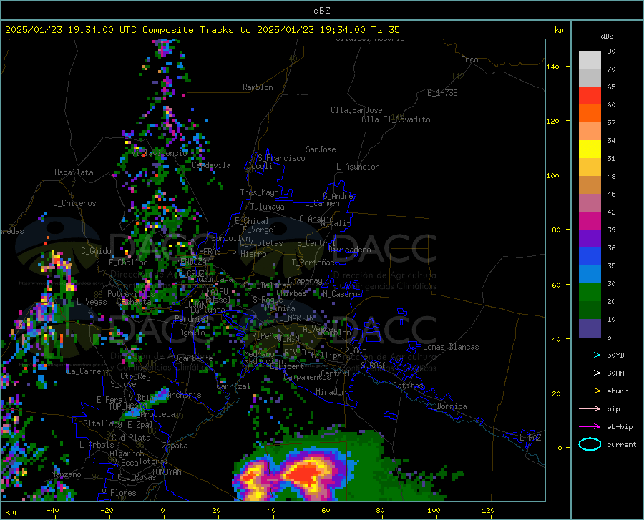Screen dimensions: 644x520
Task: Click the 'E_1-736' map label
Action: 442,93
